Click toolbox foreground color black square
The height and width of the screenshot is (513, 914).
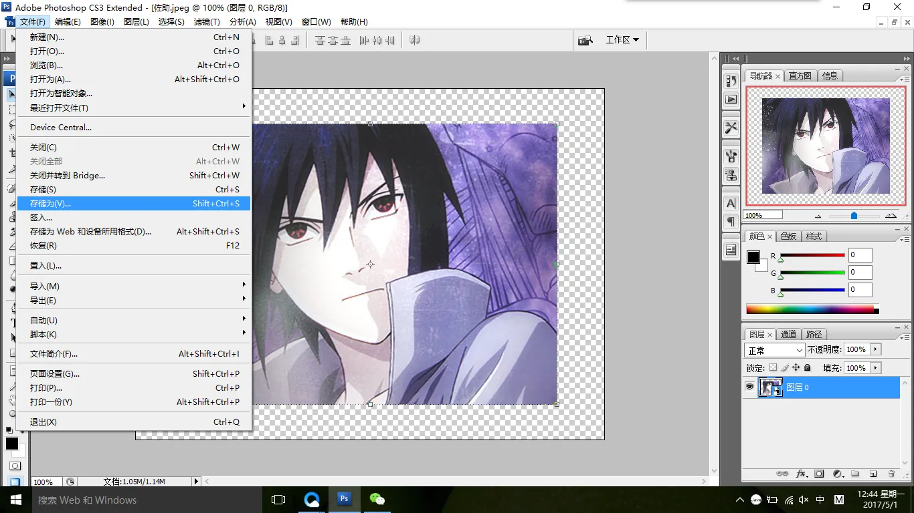12,444
